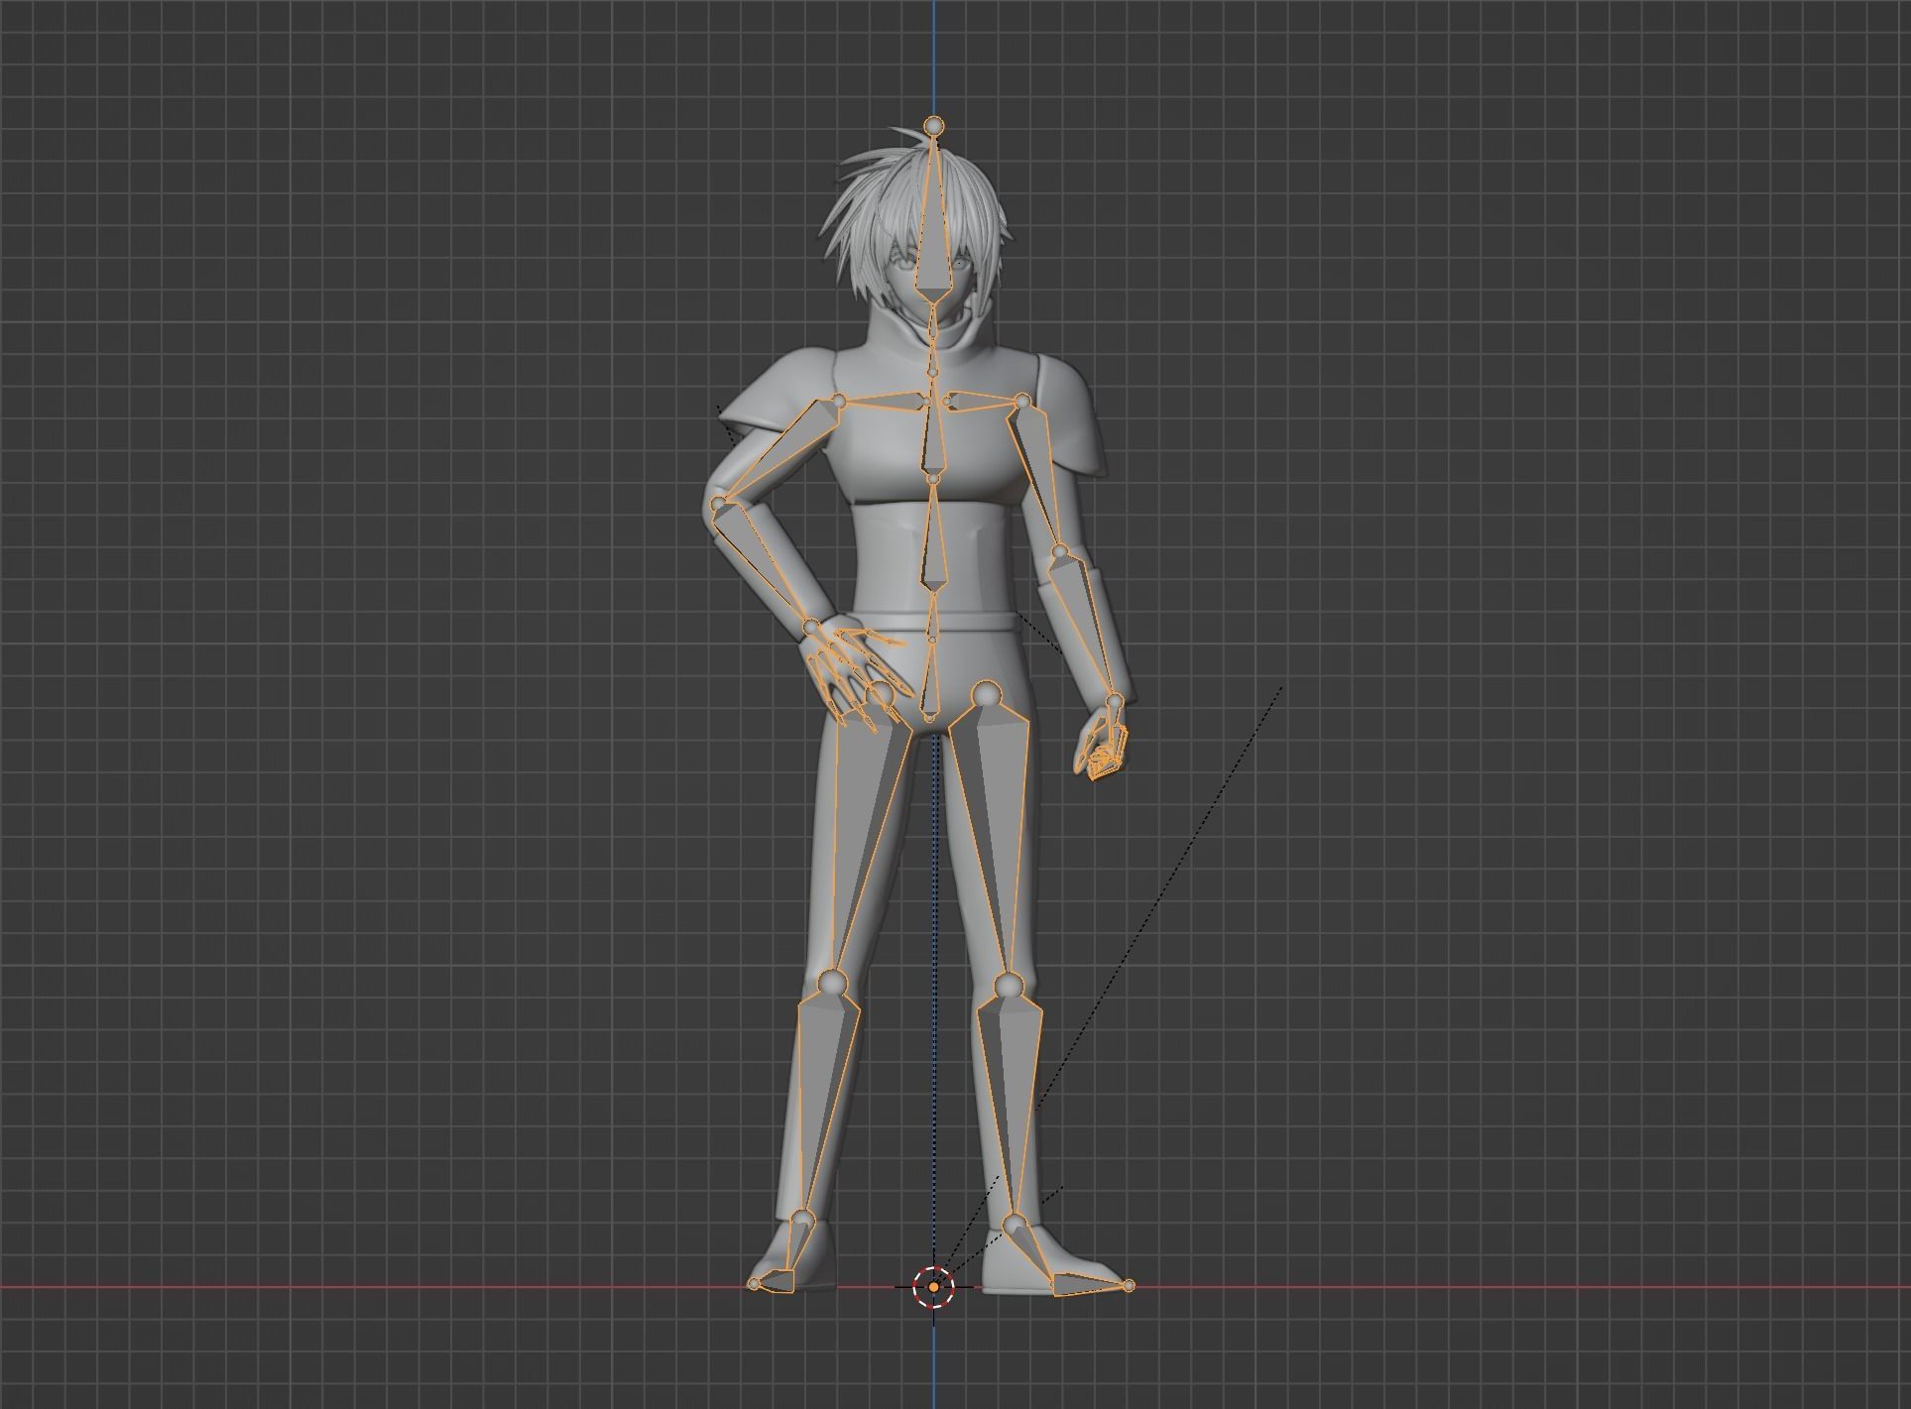Viewport: 1911px width, 1409px height.
Task: Click the 3D cursor at the origin
Action: point(933,1287)
